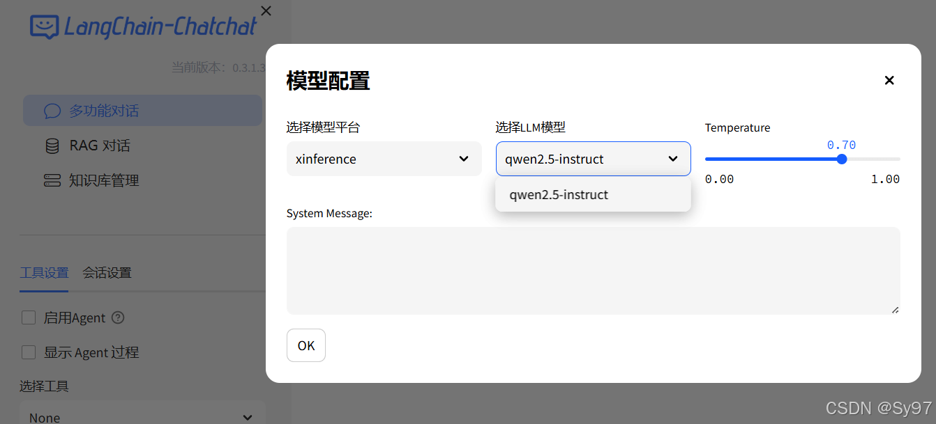The image size is (936, 424).
Task: Click the help icon next to 启用Agent
Action: [x=117, y=317]
